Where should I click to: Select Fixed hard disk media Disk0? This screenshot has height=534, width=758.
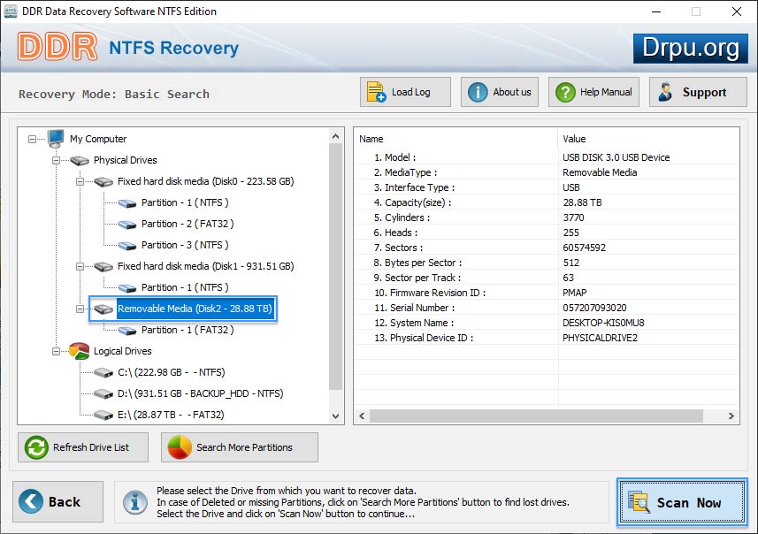pos(205,182)
